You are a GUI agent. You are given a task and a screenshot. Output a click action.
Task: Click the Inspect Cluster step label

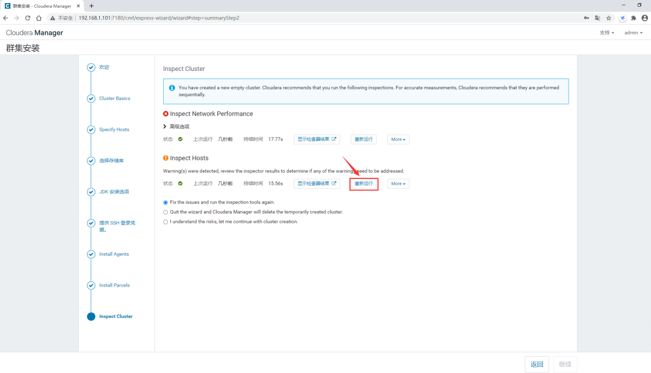(x=116, y=316)
